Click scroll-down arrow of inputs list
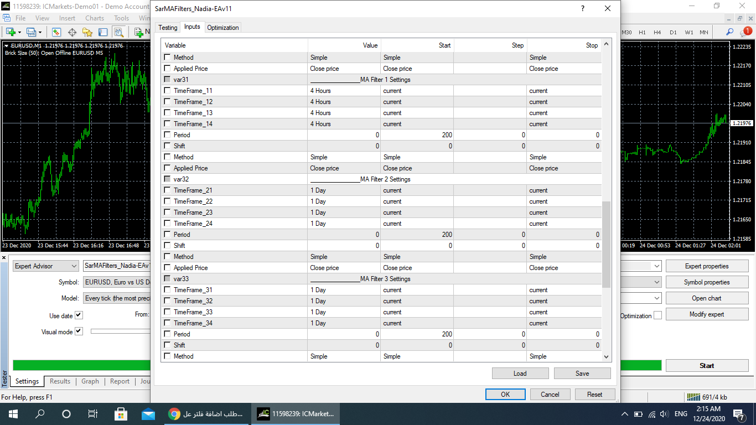 coord(606,357)
